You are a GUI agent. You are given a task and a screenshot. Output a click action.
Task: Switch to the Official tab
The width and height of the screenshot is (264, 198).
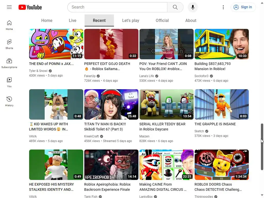[162, 20]
